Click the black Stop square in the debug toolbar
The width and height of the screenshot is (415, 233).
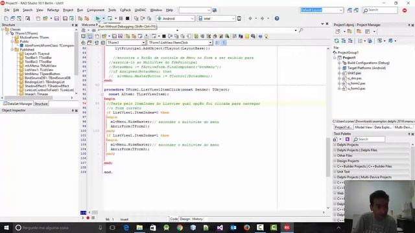(x=128, y=19)
